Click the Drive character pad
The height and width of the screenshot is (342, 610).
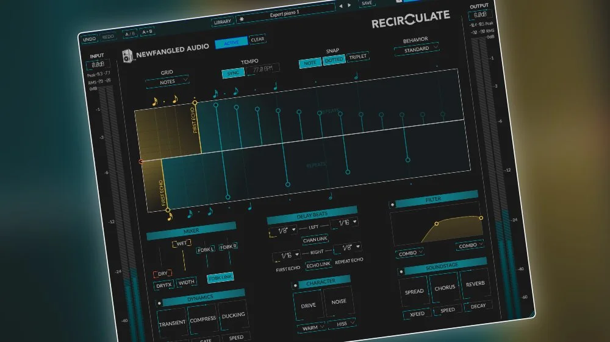point(309,305)
